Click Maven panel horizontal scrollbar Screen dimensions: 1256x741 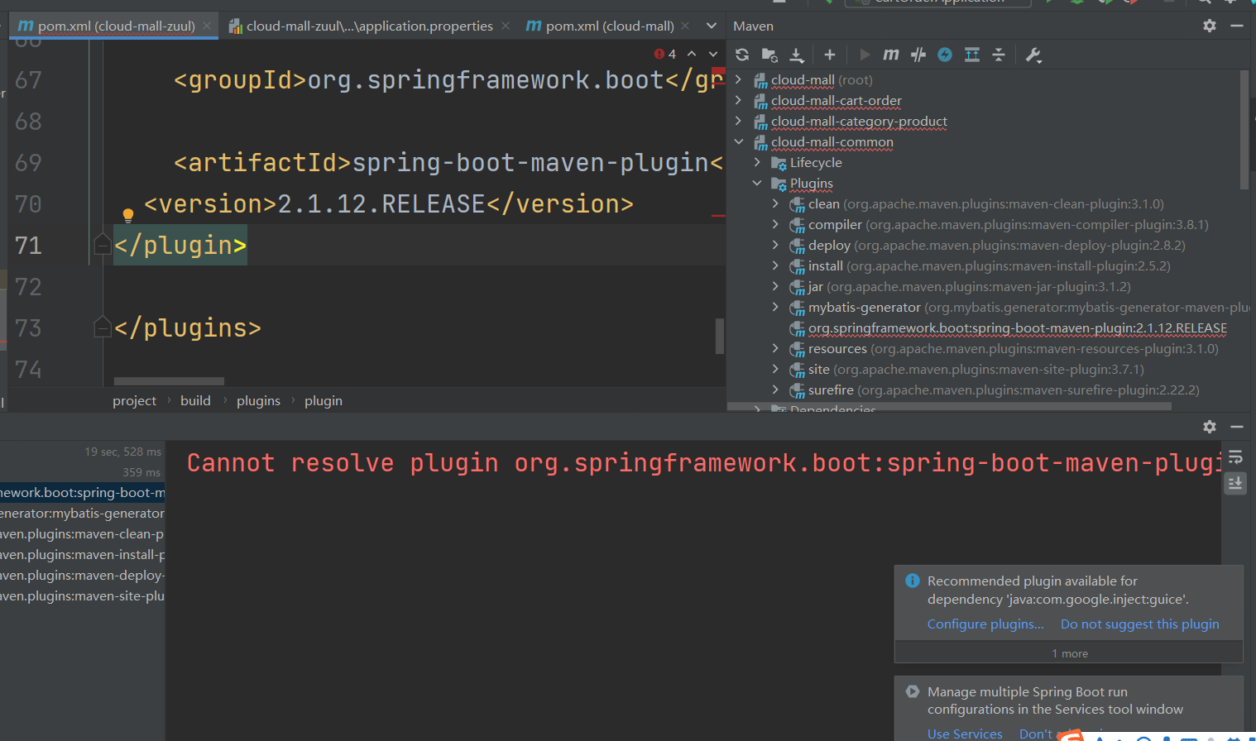coord(949,406)
